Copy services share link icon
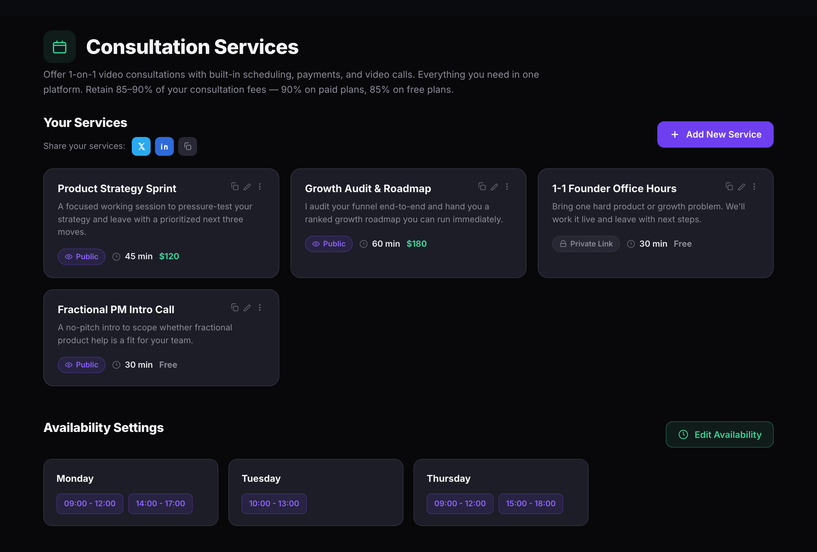The height and width of the screenshot is (552, 817). coord(187,146)
